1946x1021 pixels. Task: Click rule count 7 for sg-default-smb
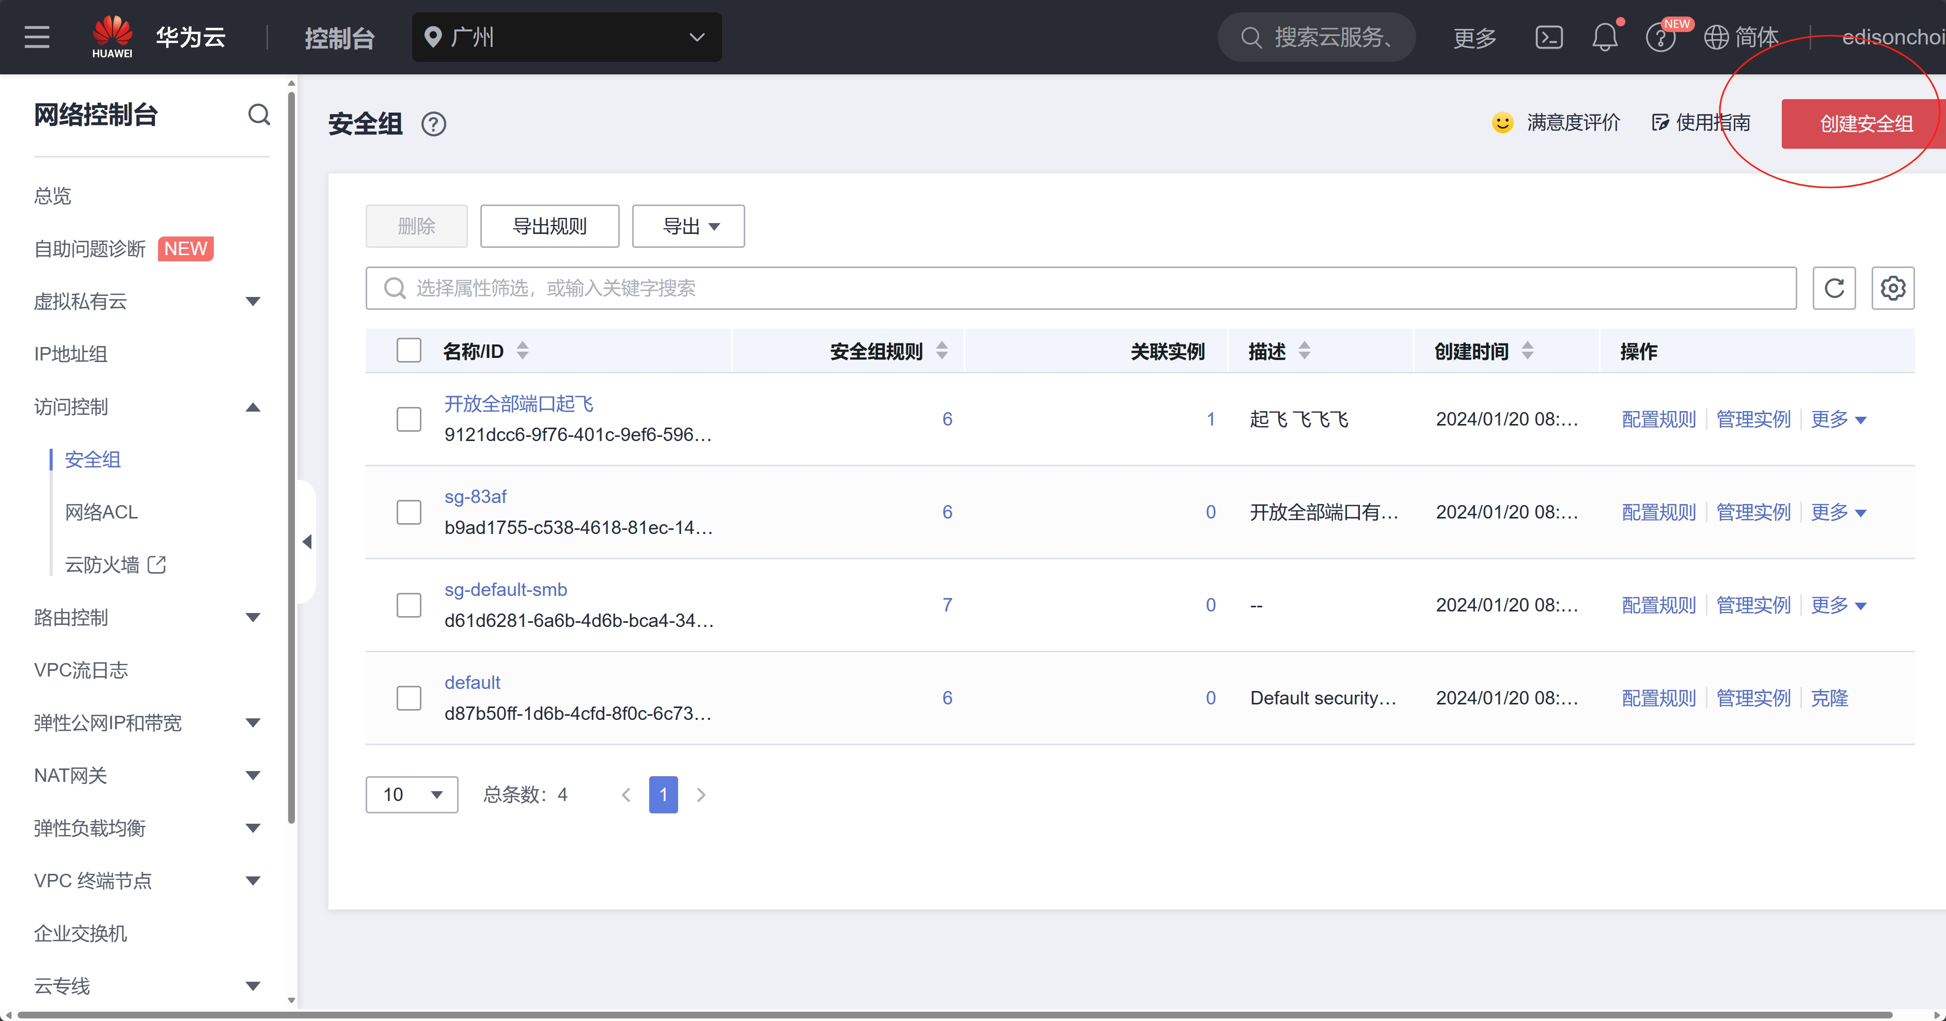point(947,605)
